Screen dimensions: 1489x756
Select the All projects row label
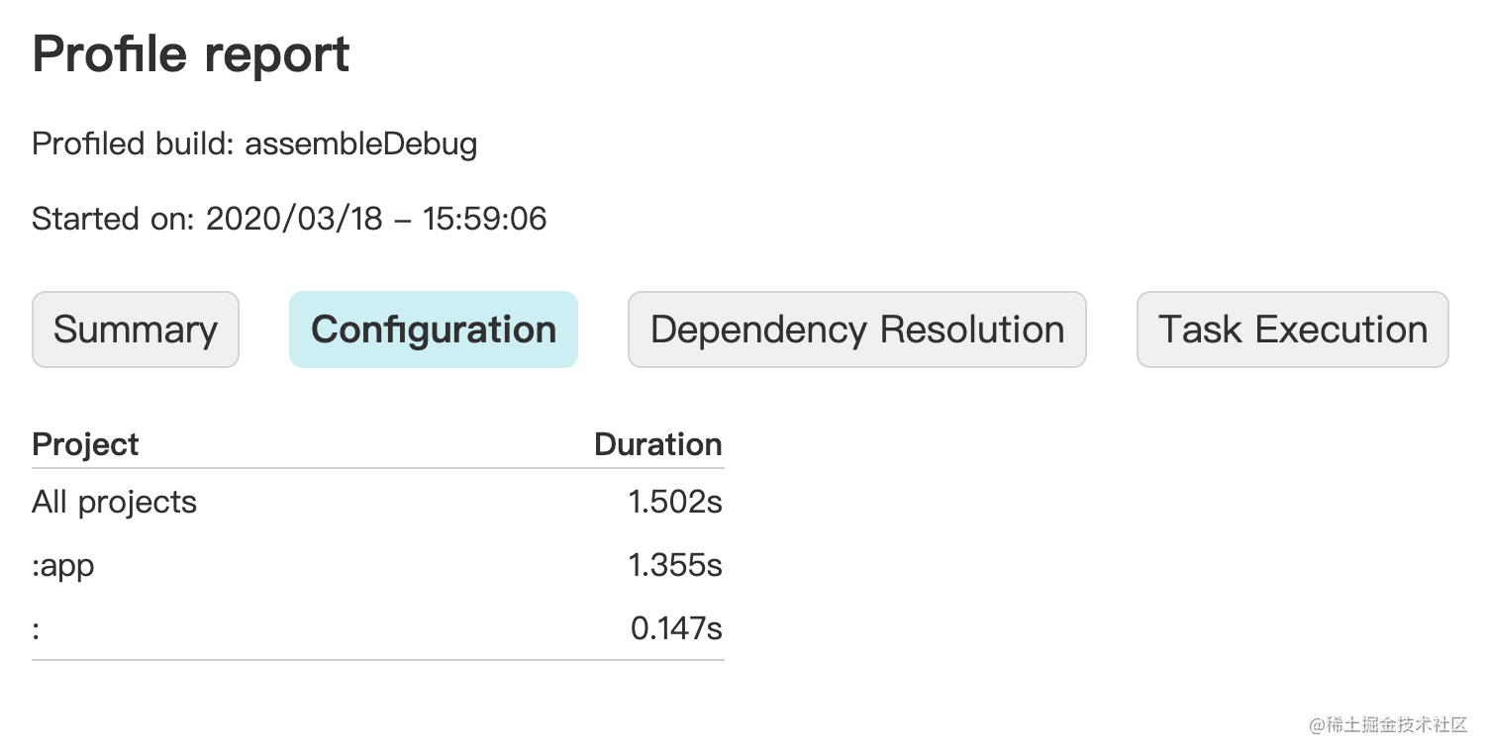[x=114, y=503]
